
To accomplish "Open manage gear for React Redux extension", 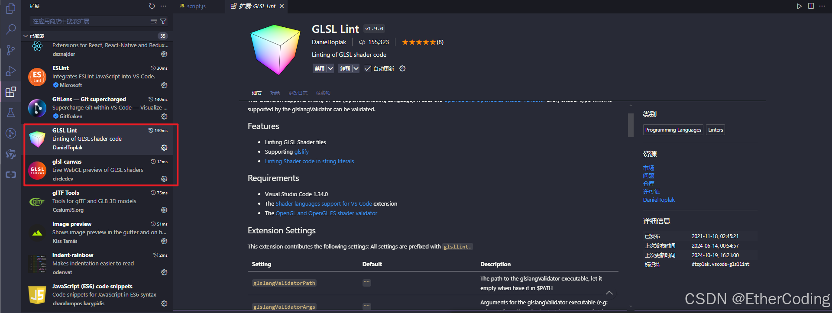I will click(164, 54).
